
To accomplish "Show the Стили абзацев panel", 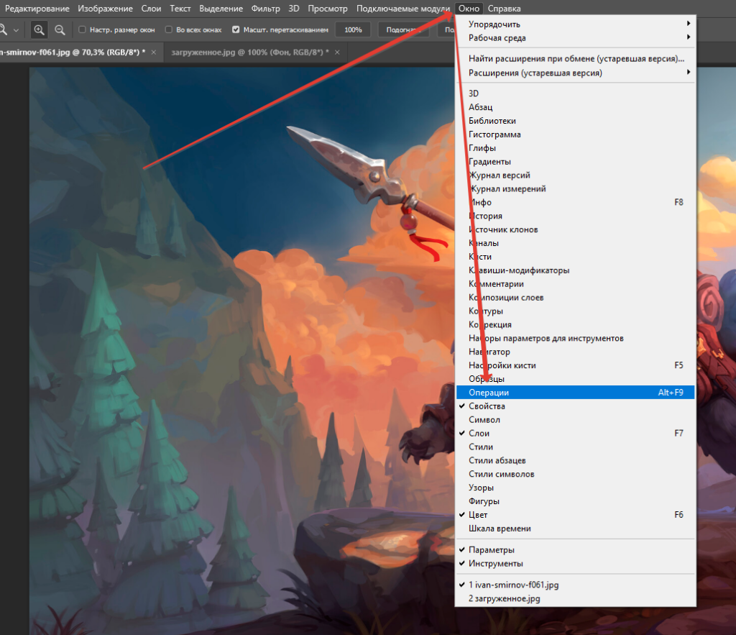I will pos(576,460).
